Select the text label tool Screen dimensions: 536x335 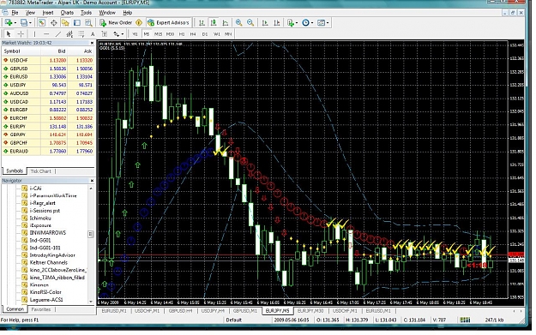click(x=105, y=34)
